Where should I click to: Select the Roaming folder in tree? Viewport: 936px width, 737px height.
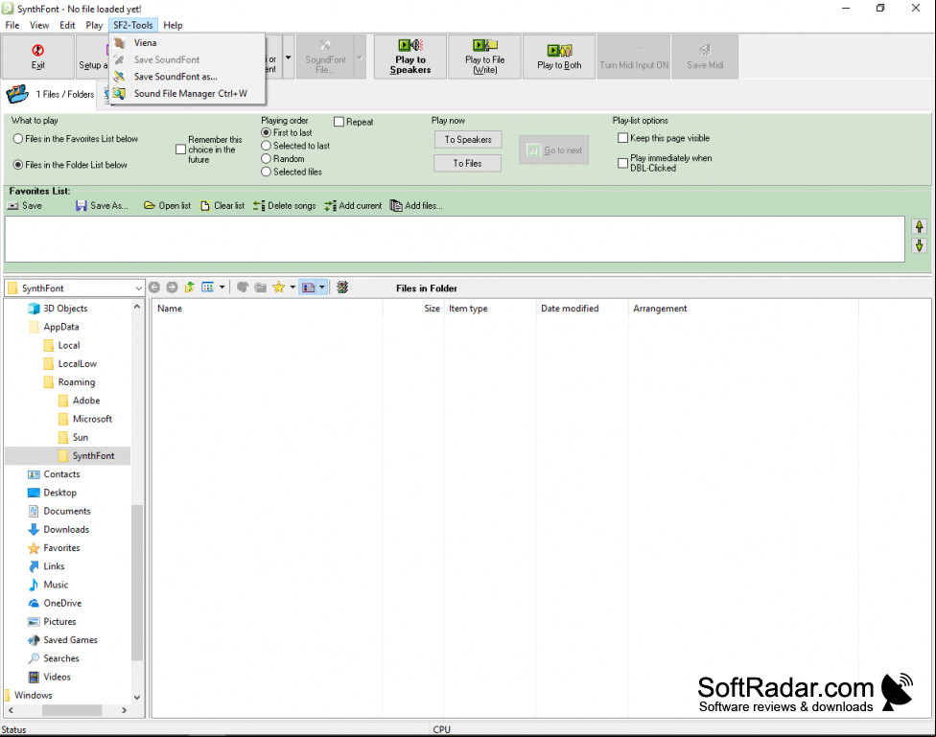coord(77,382)
